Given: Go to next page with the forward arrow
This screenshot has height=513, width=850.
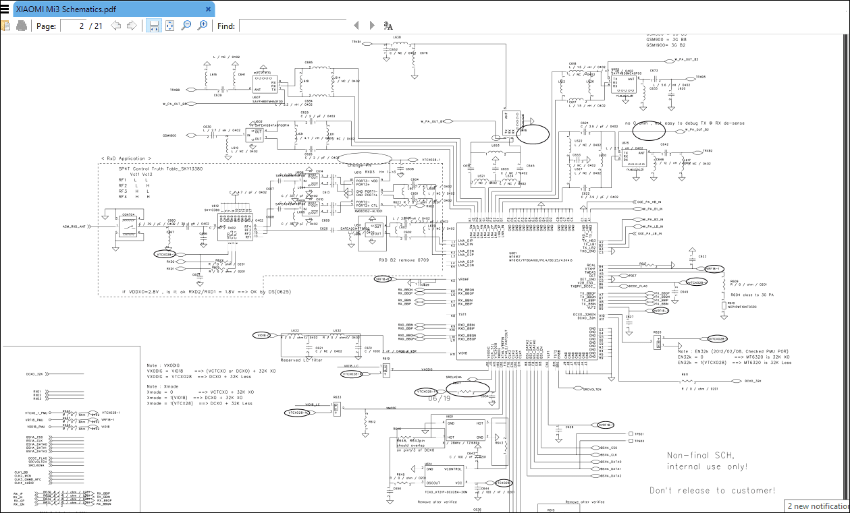Looking at the screenshot, I should click(132, 25).
